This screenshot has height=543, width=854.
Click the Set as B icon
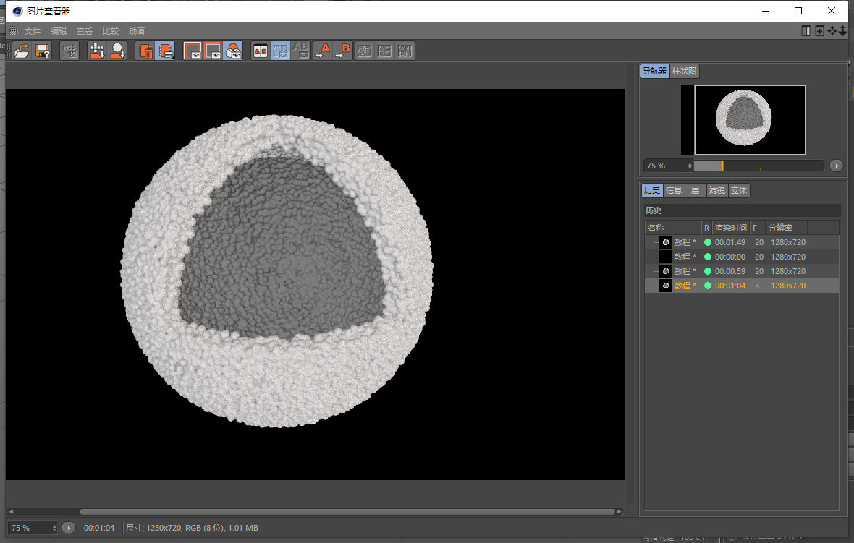[343, 51]
